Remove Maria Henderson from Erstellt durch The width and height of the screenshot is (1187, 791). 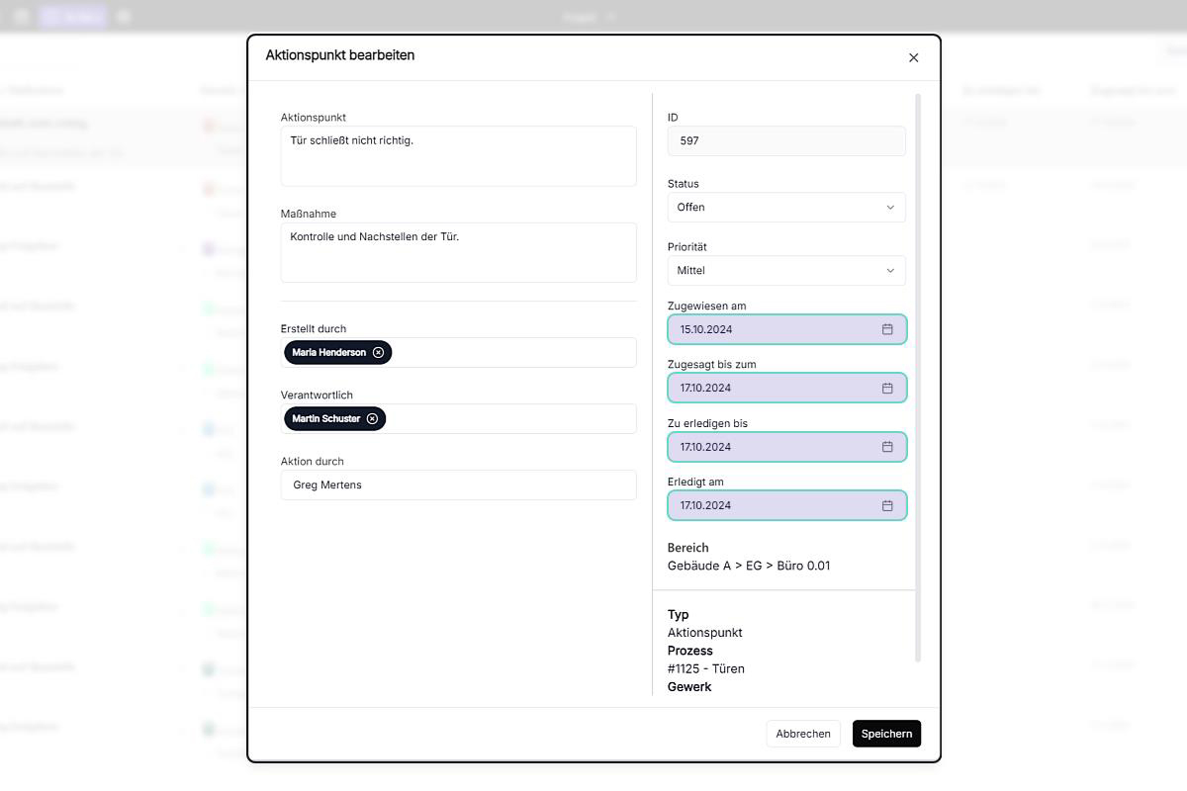tap(378, 353)
